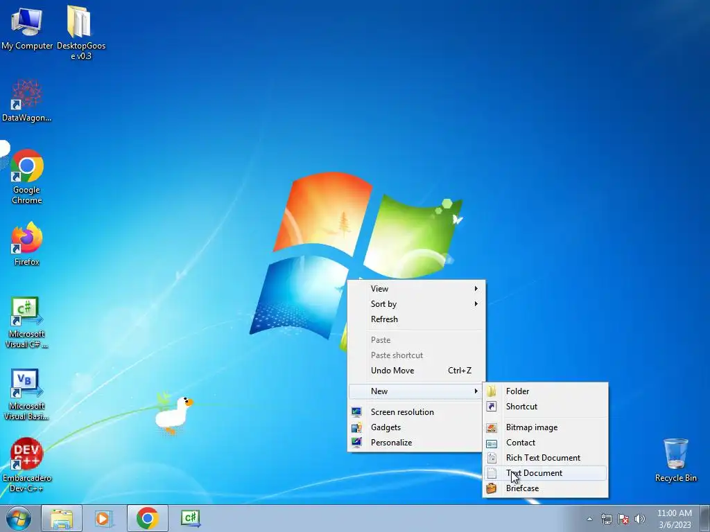Click the white goose on the desktop

pos(173,415)
